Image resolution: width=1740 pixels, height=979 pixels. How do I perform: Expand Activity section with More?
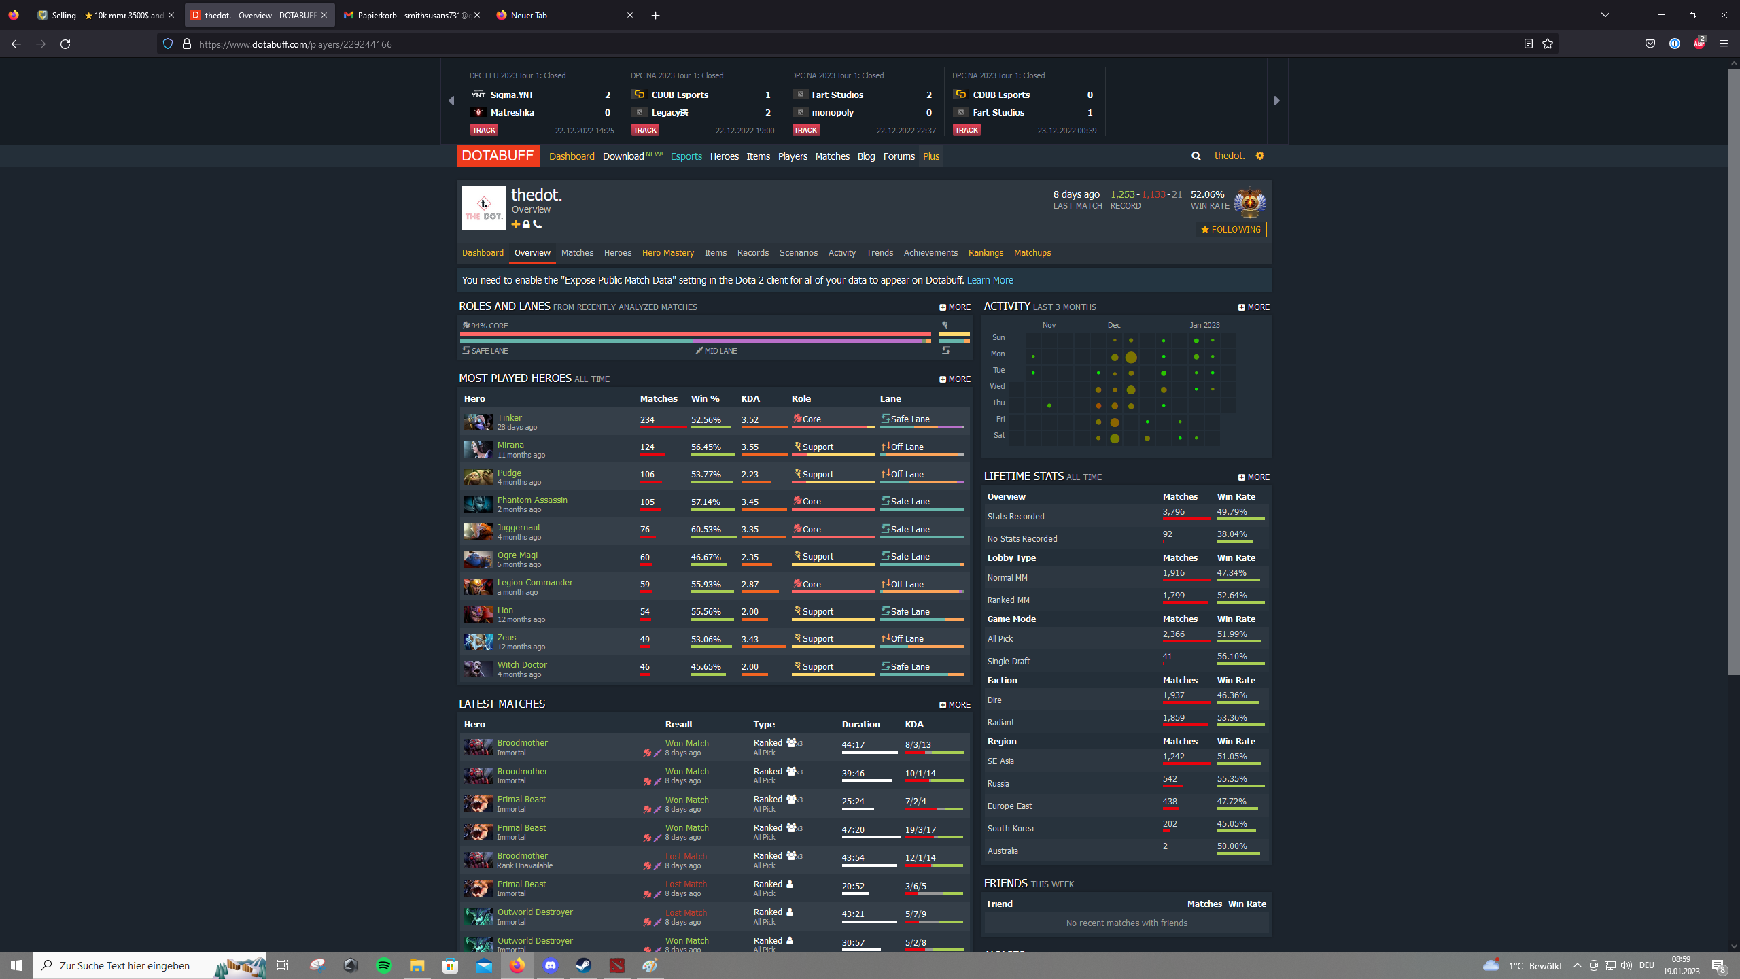click(x=1254, y=307)
